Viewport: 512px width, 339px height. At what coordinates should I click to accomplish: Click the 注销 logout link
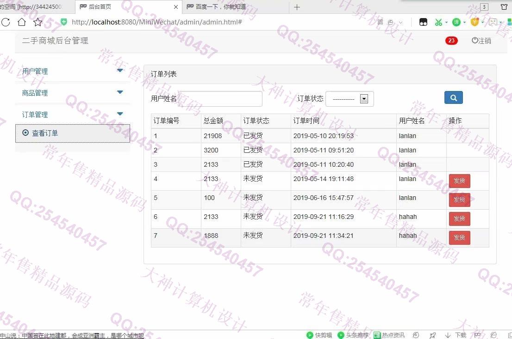coord(481,41)
